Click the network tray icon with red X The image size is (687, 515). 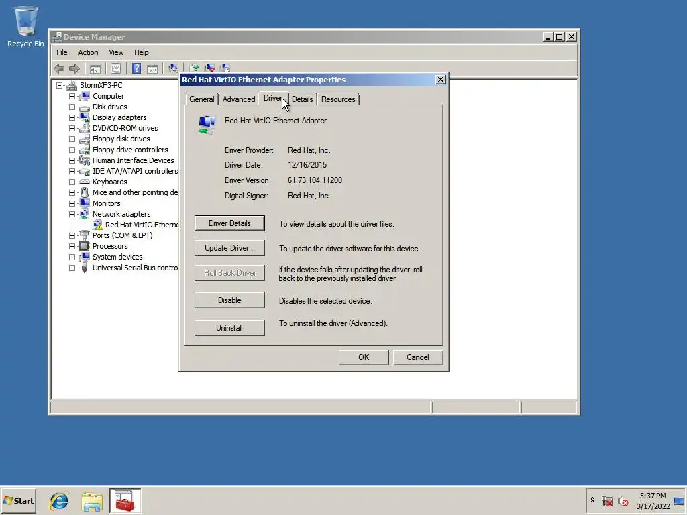(x=607, y=500)
